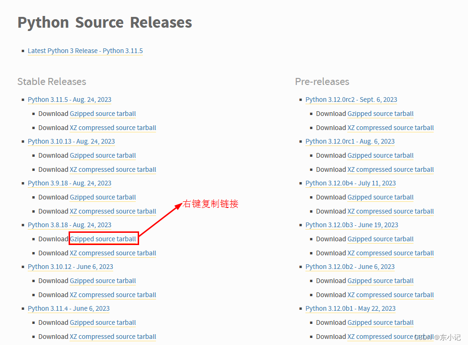
Task: Open Latest Python 3 Release - Python 3.11.5 link
Action: [85, 51]
